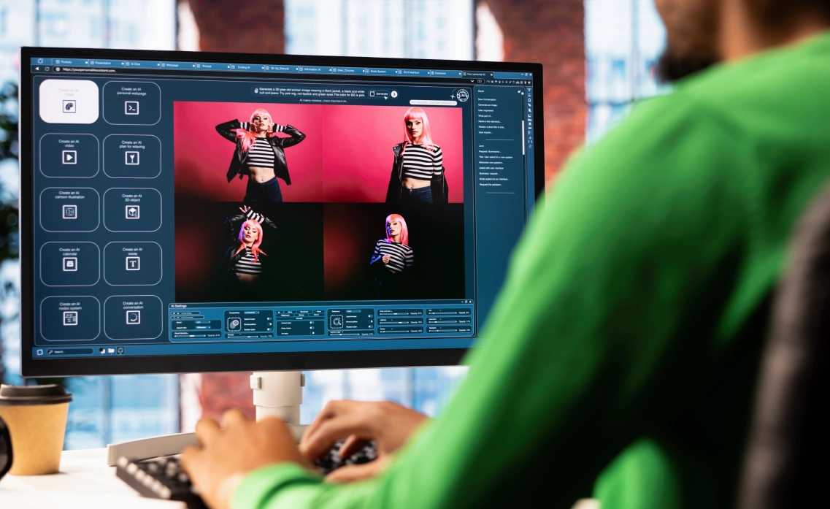Viewport: 830px width, 509px height.
Task: Click the browser back arrow
Action: click(37, 69)
